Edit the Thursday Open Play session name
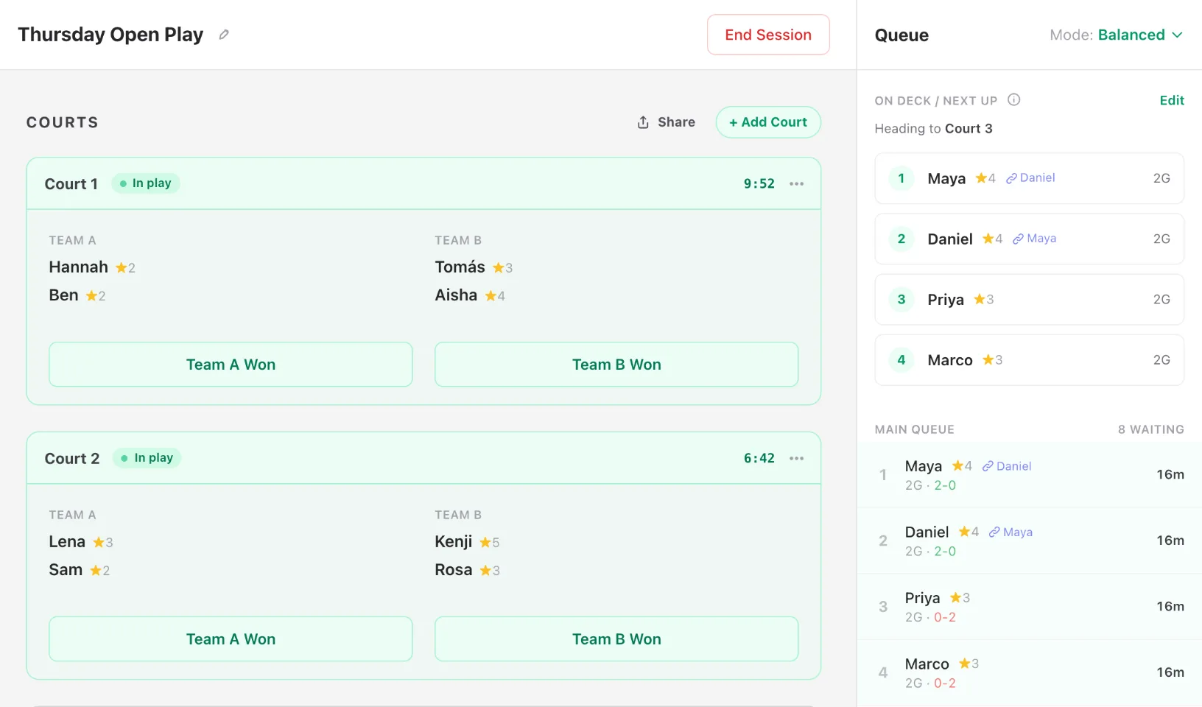The image size is (1202, 707). click(x=224, y=35)
